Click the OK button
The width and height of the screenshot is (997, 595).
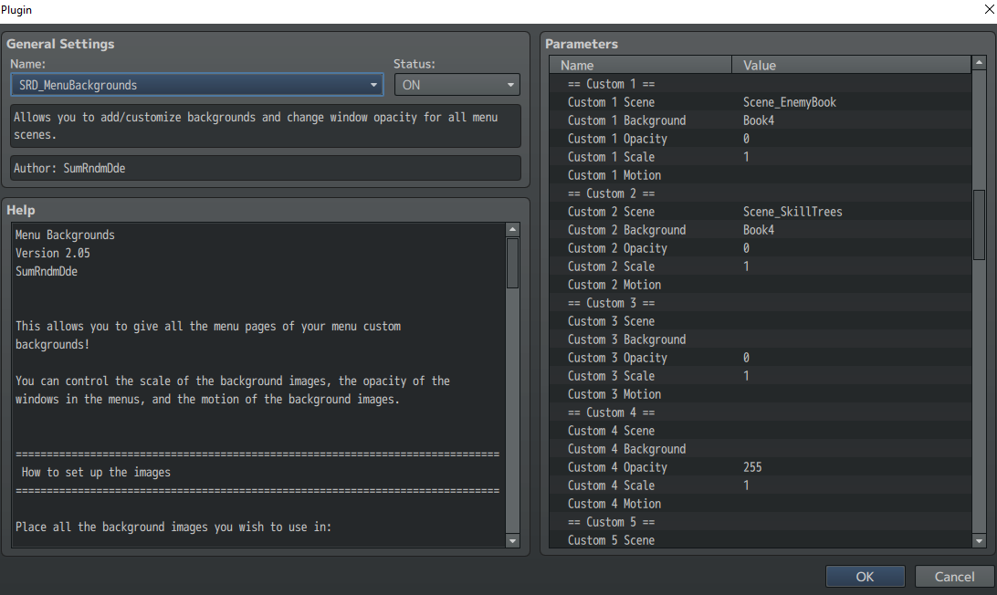(x=865, y=577)
